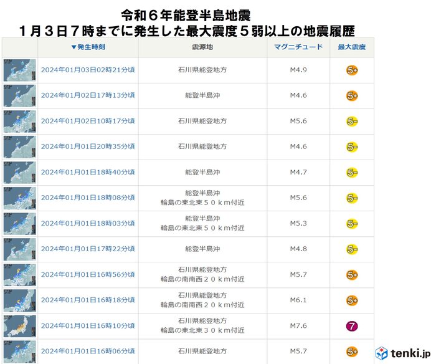Click 5- intensity icon for M4.8 quake

pyautogui.click(x=352, y=249)
